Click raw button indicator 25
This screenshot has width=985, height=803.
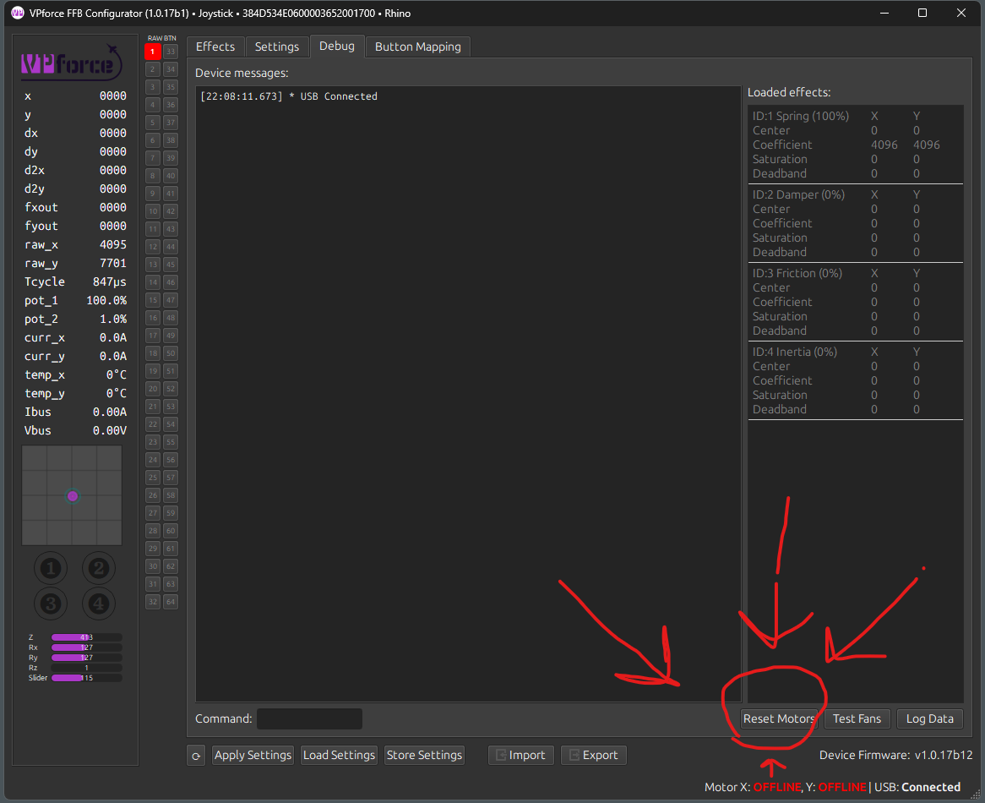coord(153,478)
